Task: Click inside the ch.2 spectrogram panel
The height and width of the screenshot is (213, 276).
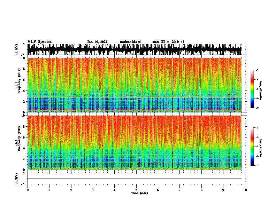Action: tap(135, 143)
